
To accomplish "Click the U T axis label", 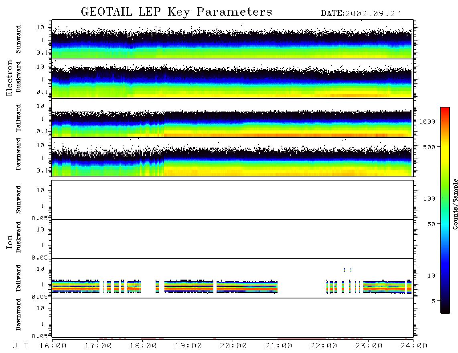I will click(x=20, y=346).
